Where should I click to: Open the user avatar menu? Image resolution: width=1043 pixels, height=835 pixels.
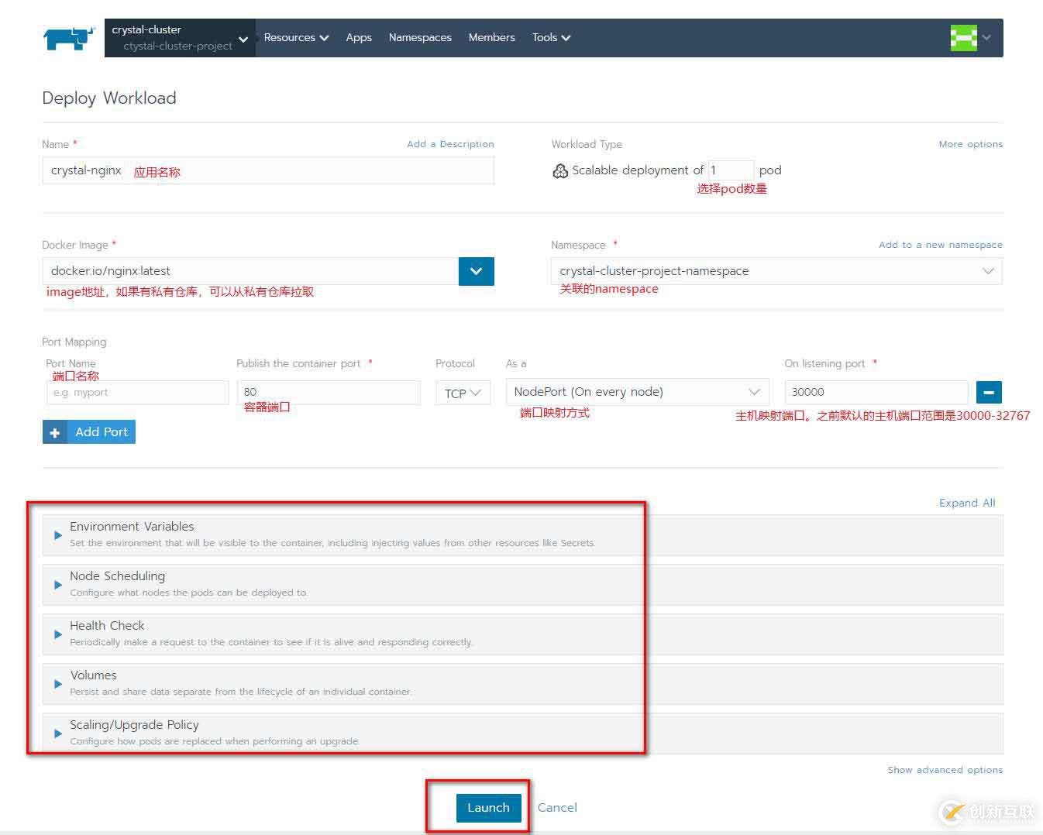click(x=970, y=37)
